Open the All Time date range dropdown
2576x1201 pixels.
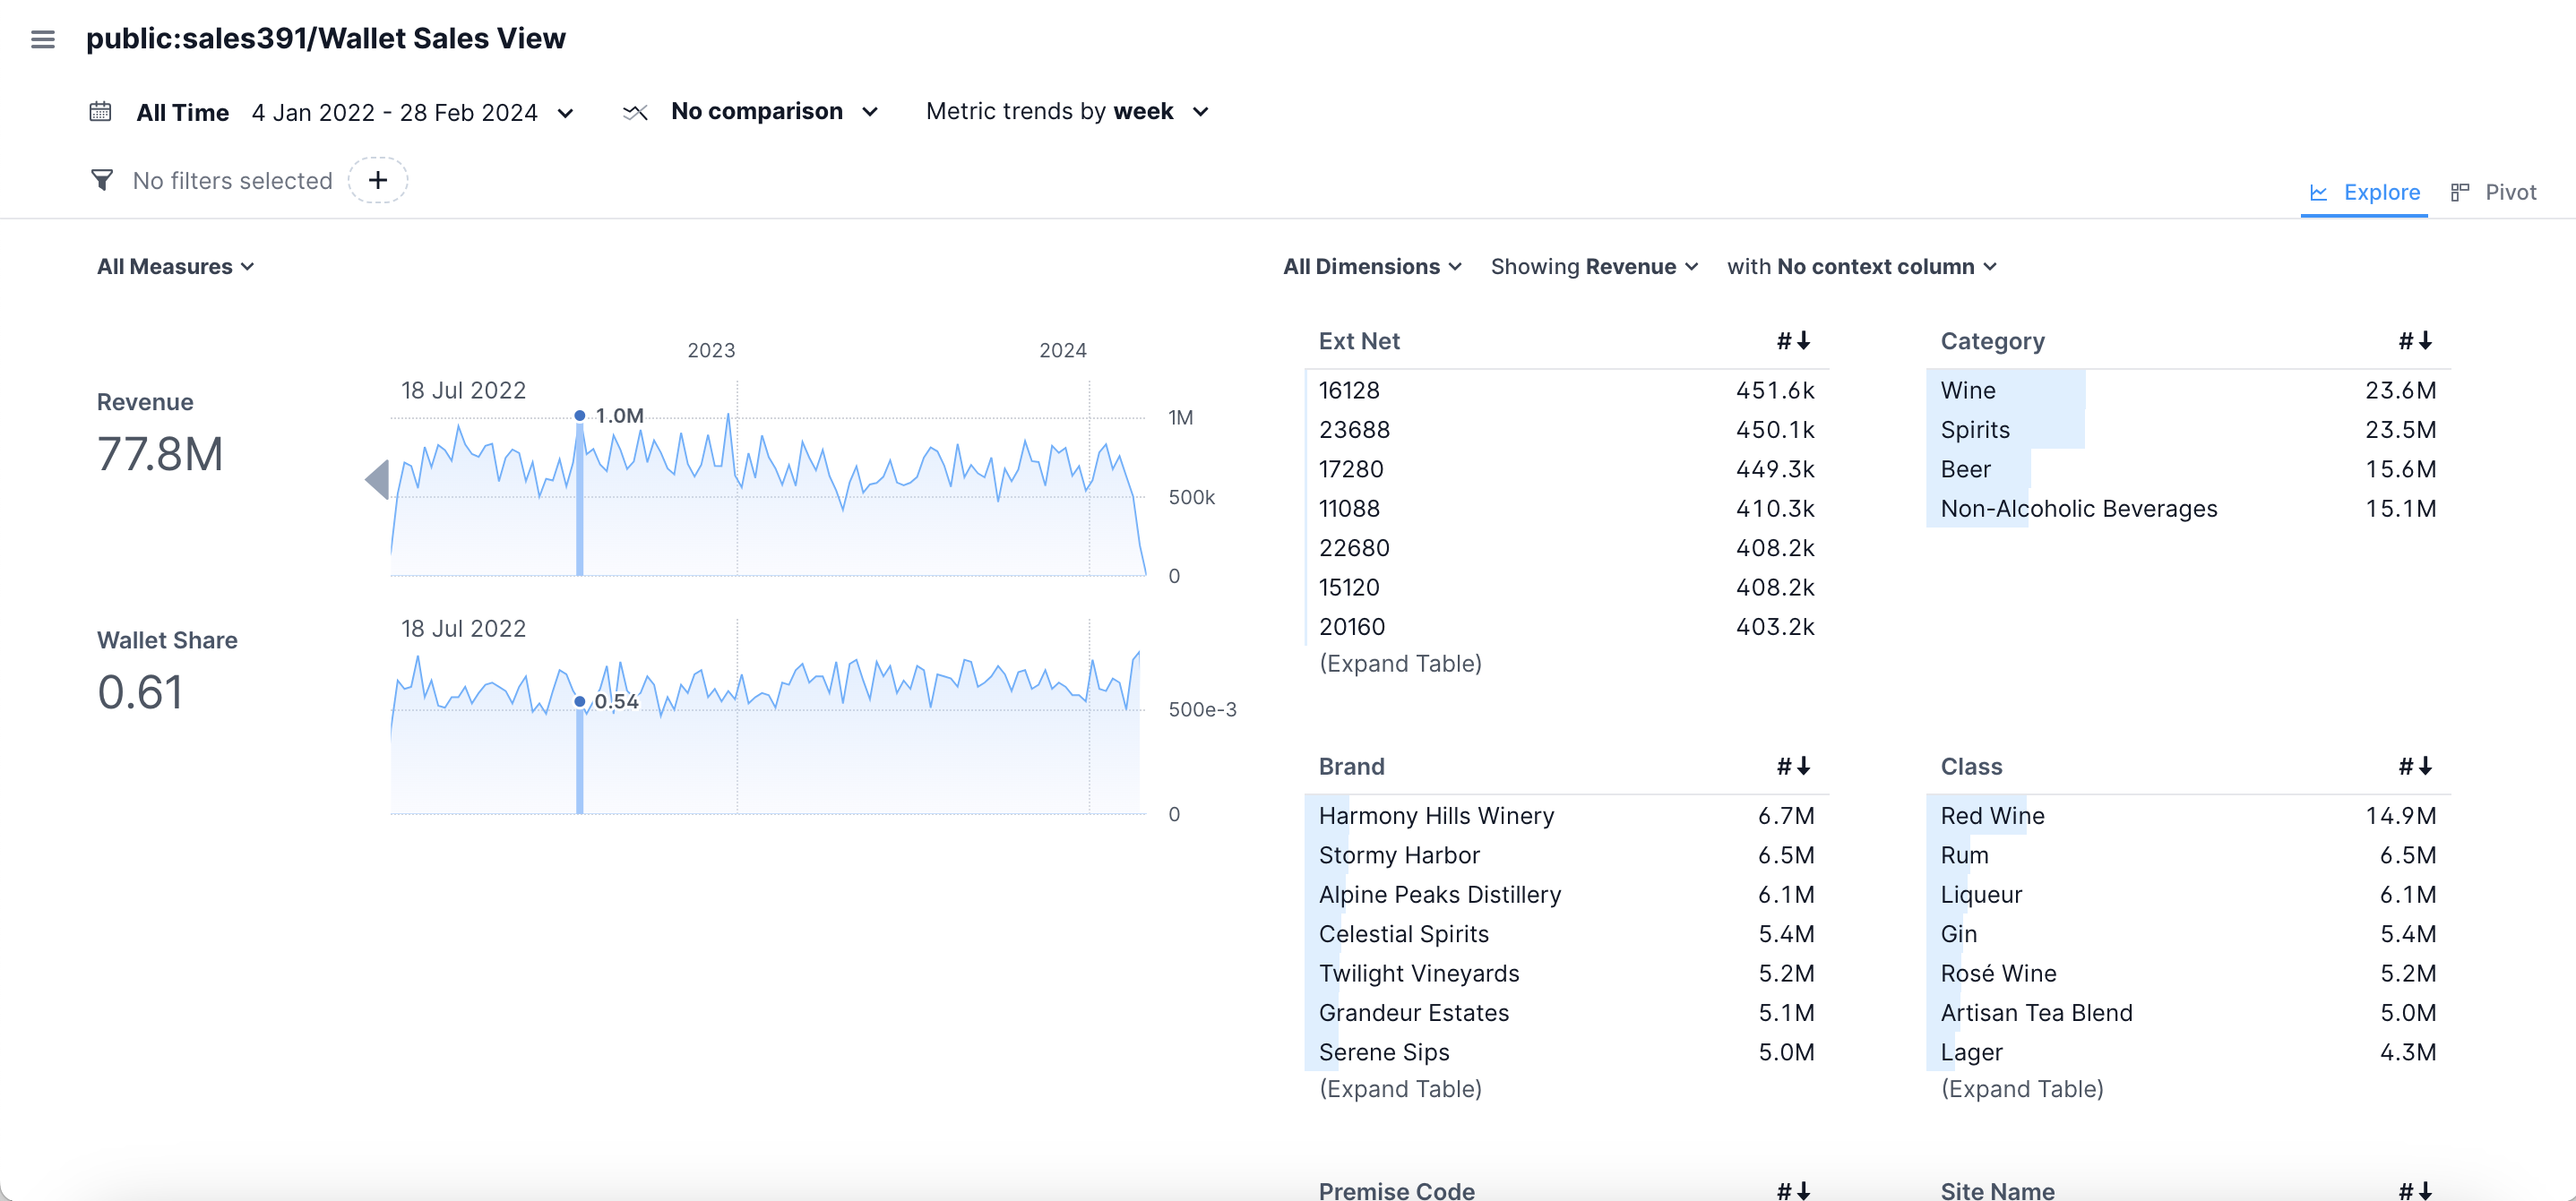(355, 112)
